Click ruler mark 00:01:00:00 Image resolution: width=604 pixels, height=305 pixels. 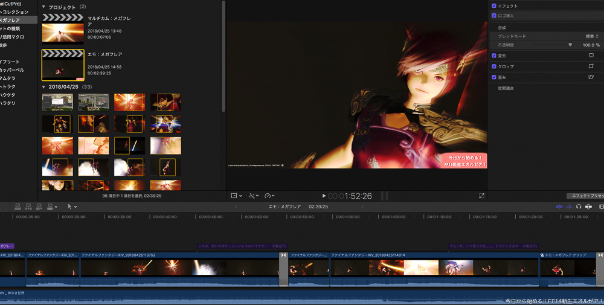(348, 217)
